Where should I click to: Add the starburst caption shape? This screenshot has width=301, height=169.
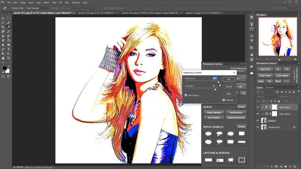tap(230, 160)
